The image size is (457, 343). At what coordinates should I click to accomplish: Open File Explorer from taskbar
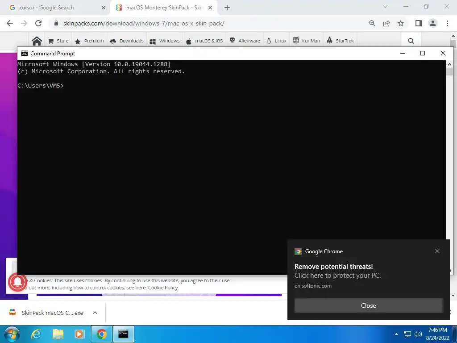pyautogui.click(x=58, y=334)
